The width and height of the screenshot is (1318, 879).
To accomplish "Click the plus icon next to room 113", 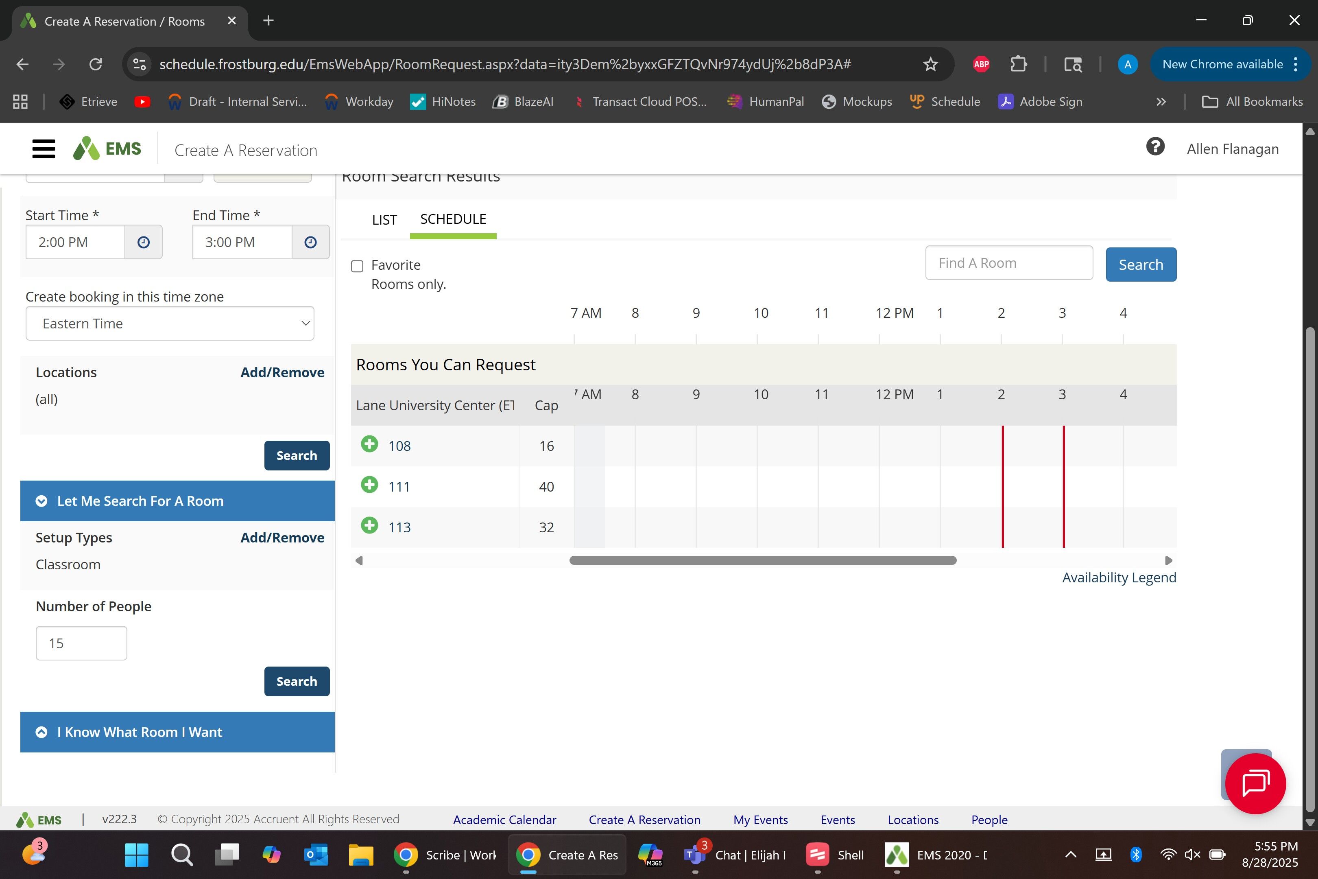I will point(369,526).
